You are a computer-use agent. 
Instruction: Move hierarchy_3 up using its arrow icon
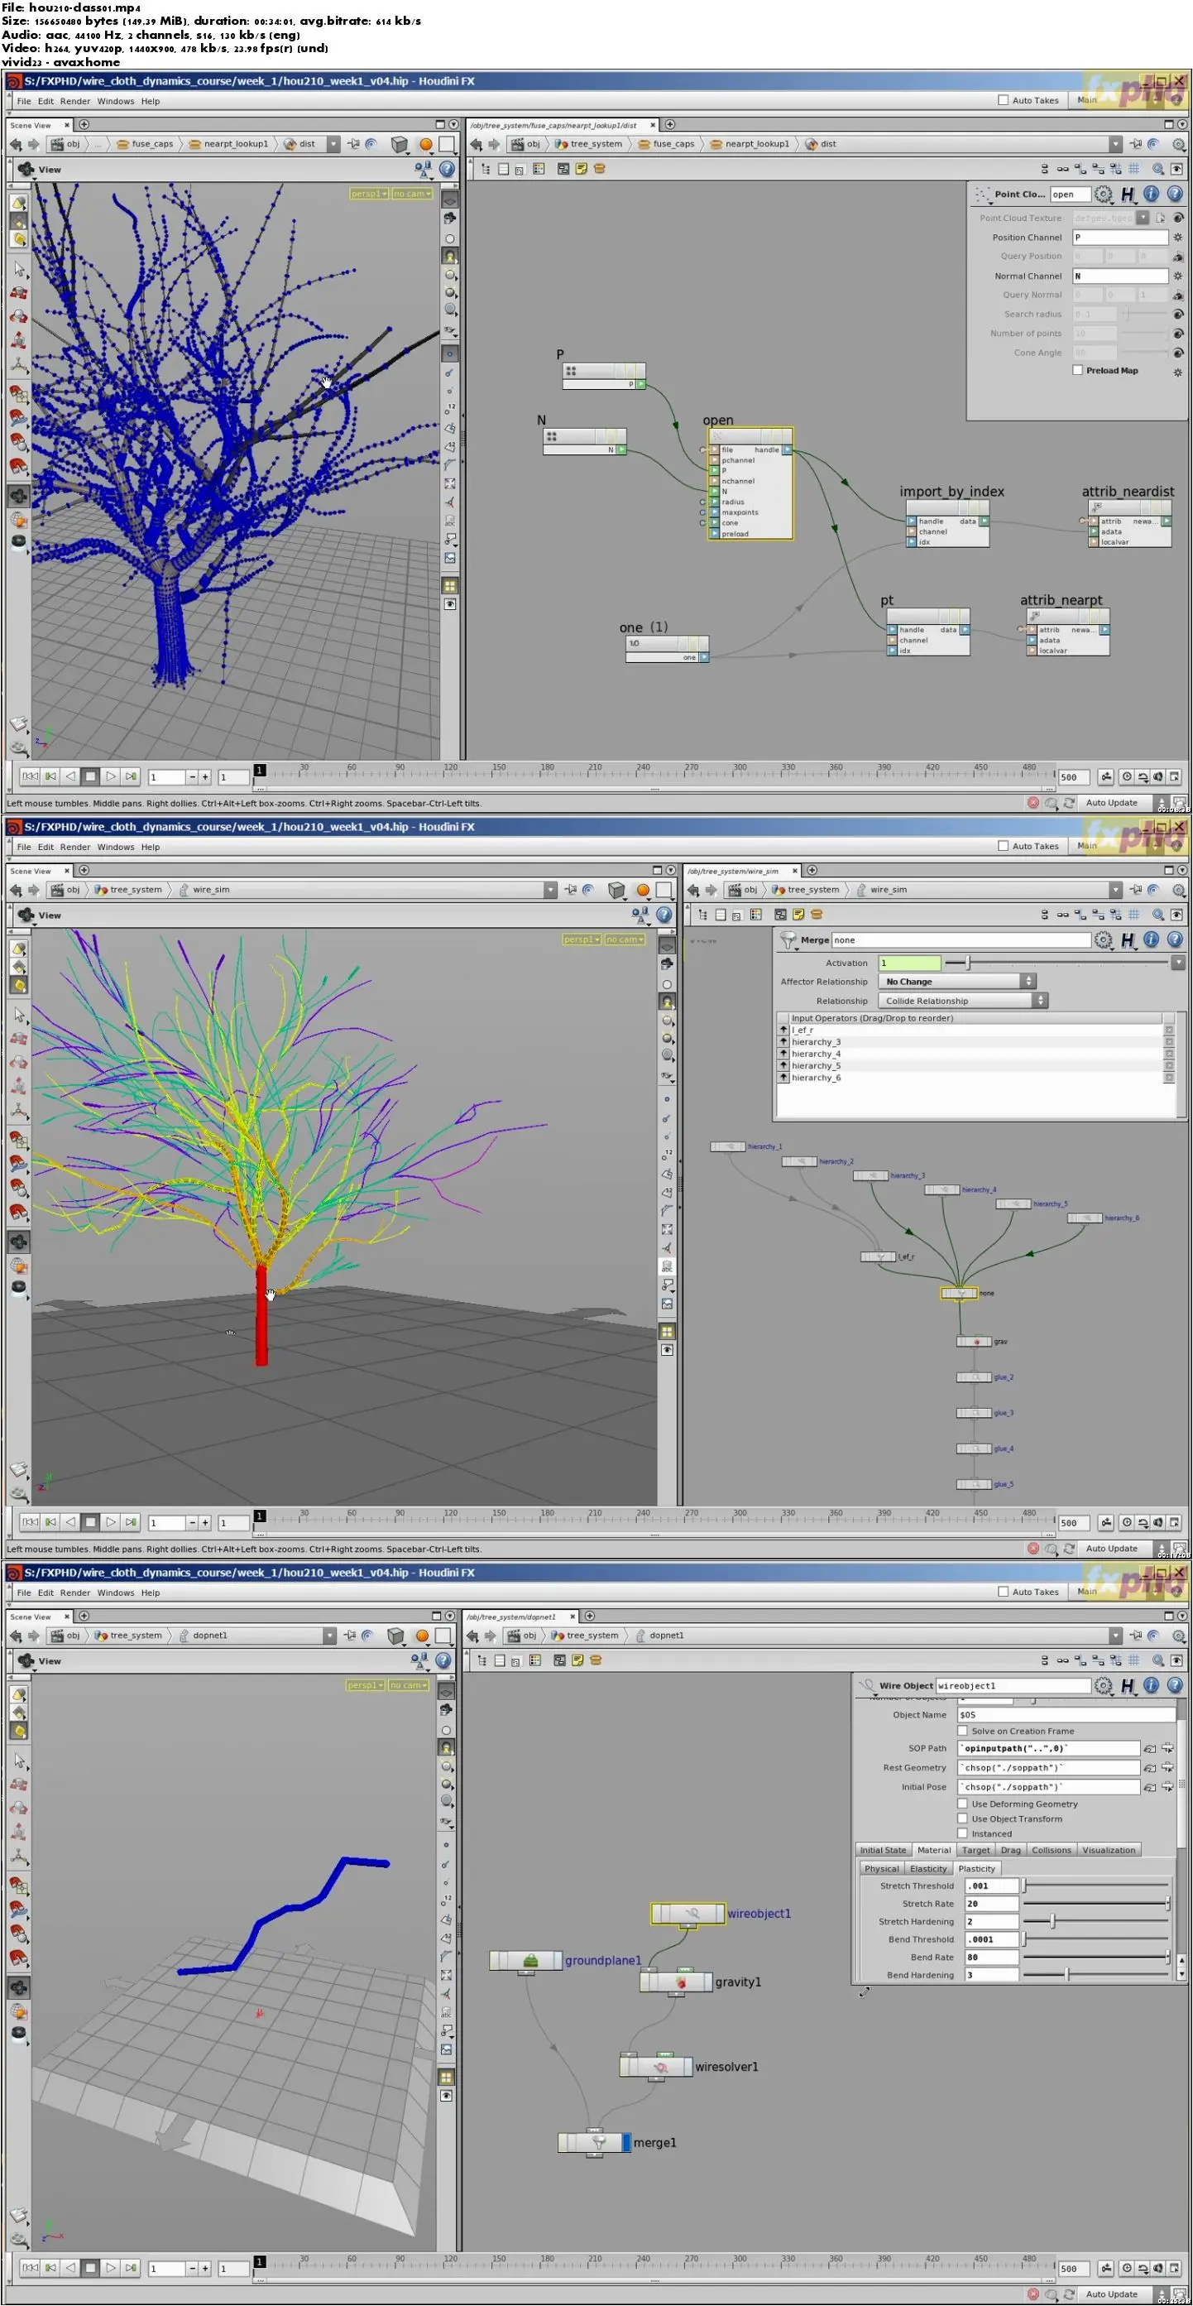784,1042
